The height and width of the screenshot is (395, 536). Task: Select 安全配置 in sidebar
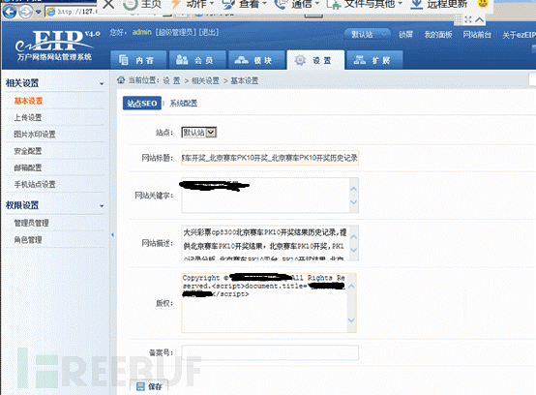click(x=28, y=151)
